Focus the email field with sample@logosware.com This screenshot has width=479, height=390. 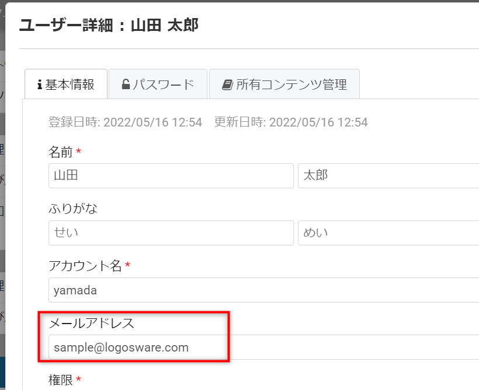[263, 347]
